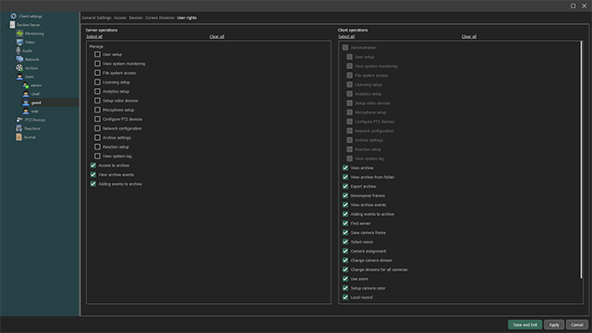Open the Reactions icon in sidebar
The height and width of the screenshot is (333, 592).
click(20, 128)
